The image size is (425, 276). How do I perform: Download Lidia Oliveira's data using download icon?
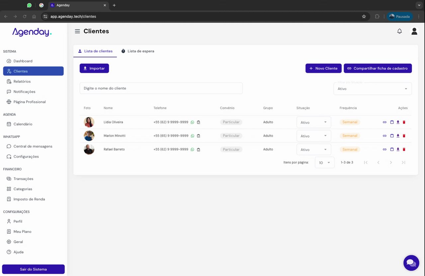pyautogui.click(x=398, y=122)
